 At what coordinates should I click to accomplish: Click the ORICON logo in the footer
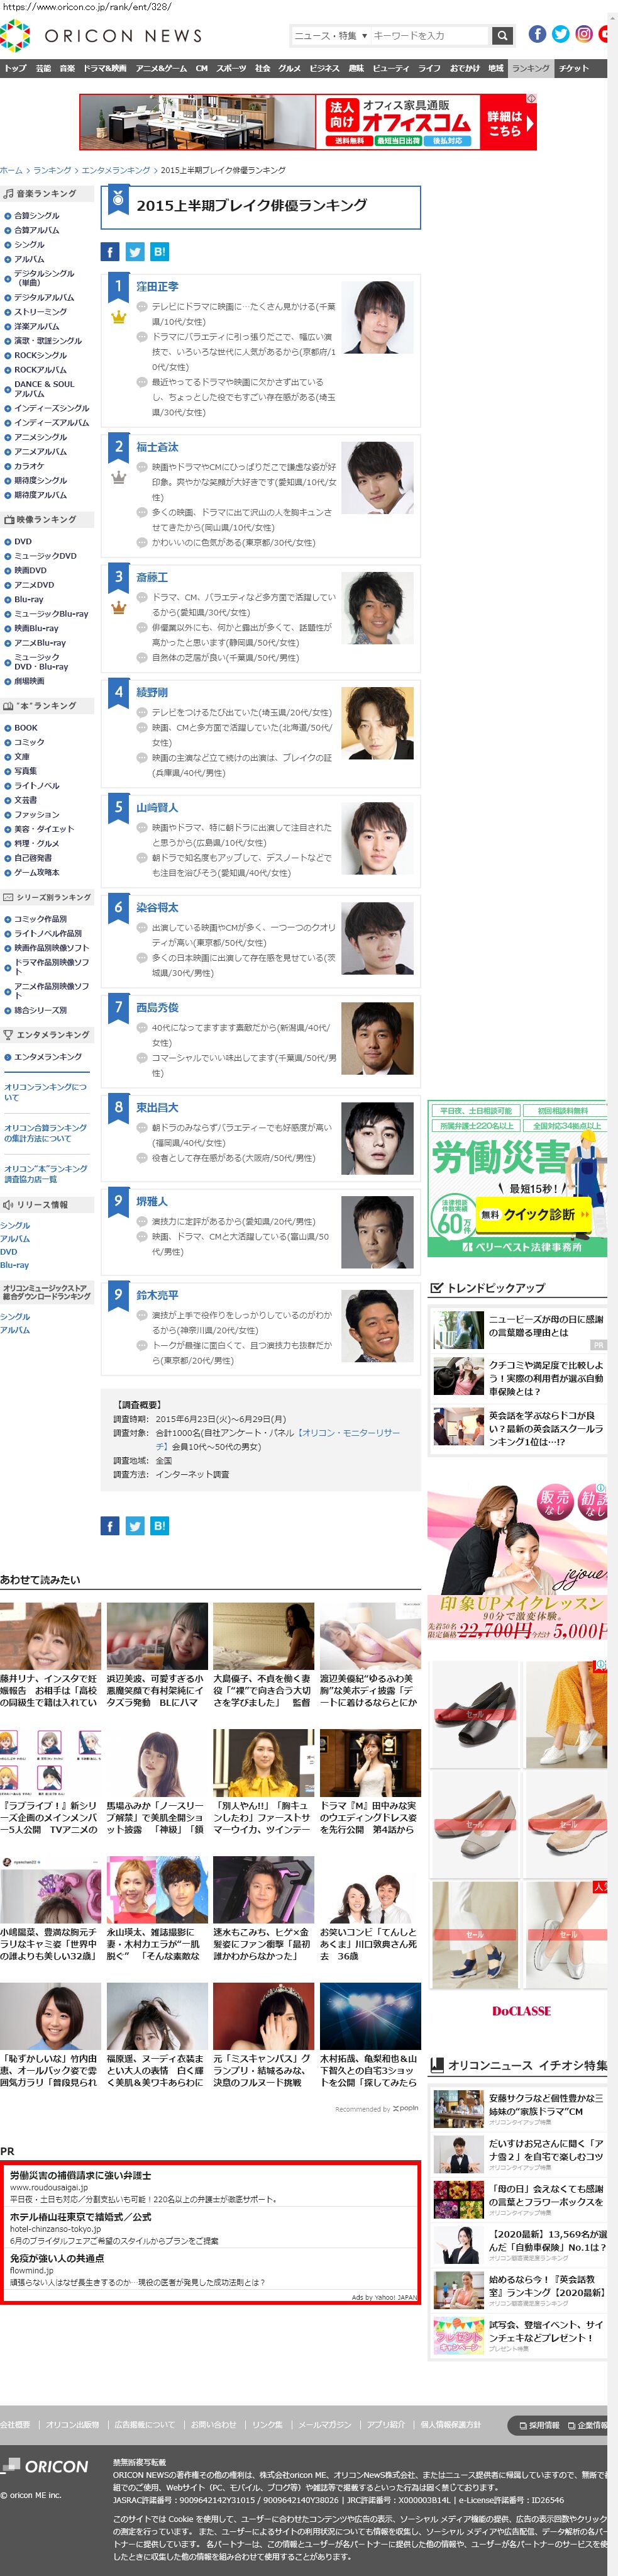45,2467
